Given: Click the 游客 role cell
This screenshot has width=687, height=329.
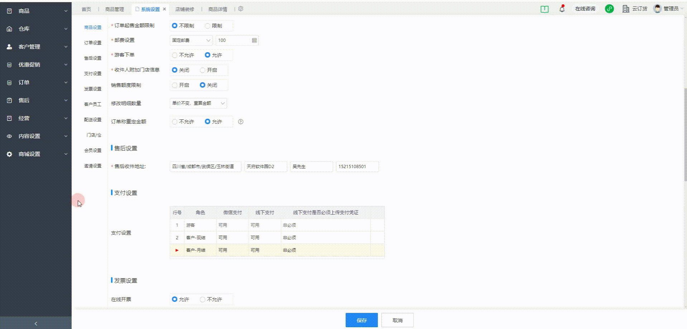Looking at the screenshot, I should 200,225.
